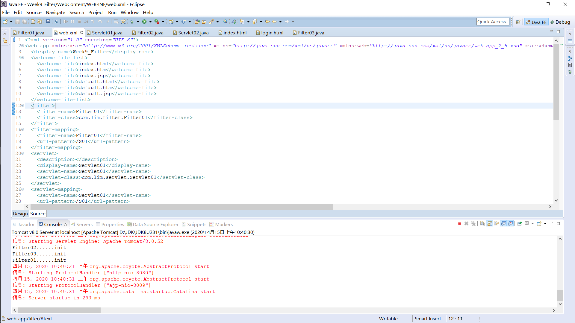This screenshot has width=575, height=323.
Task: Terminate the running Tomcat server
Action: 460,223
